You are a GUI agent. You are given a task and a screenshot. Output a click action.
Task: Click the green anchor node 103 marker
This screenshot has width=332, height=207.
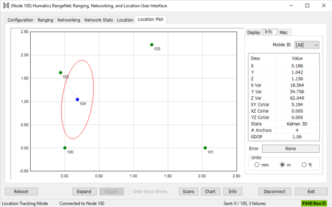tap(152, 45)
